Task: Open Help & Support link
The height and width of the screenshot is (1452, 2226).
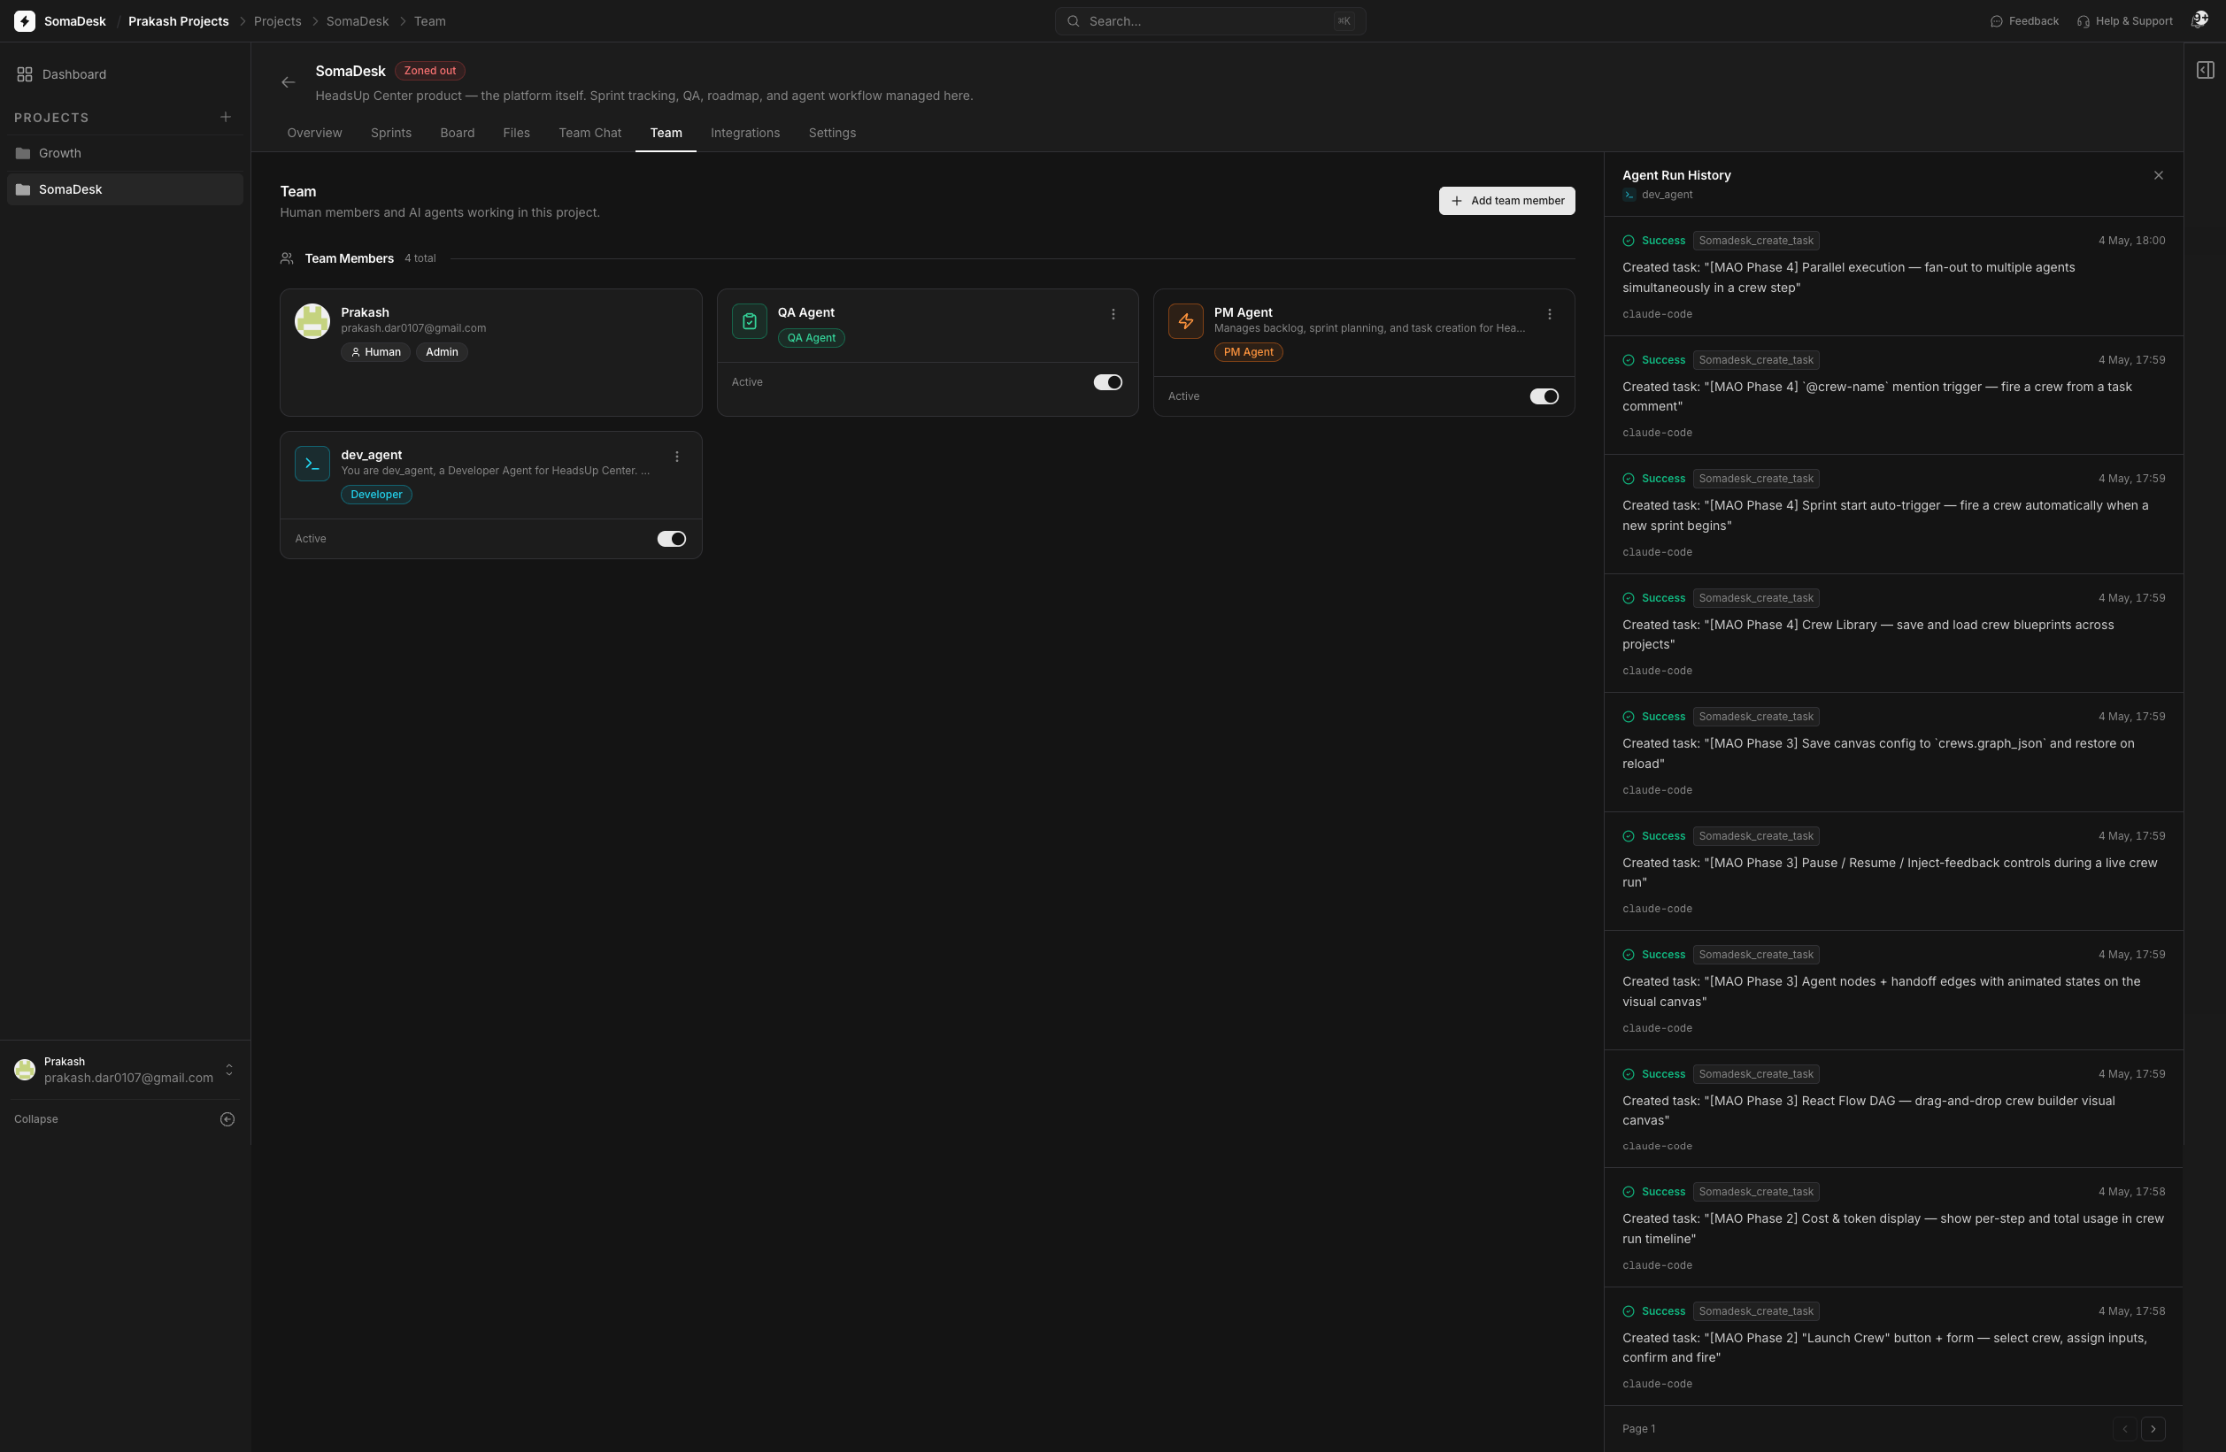Action: click(x=2124, y=20)
